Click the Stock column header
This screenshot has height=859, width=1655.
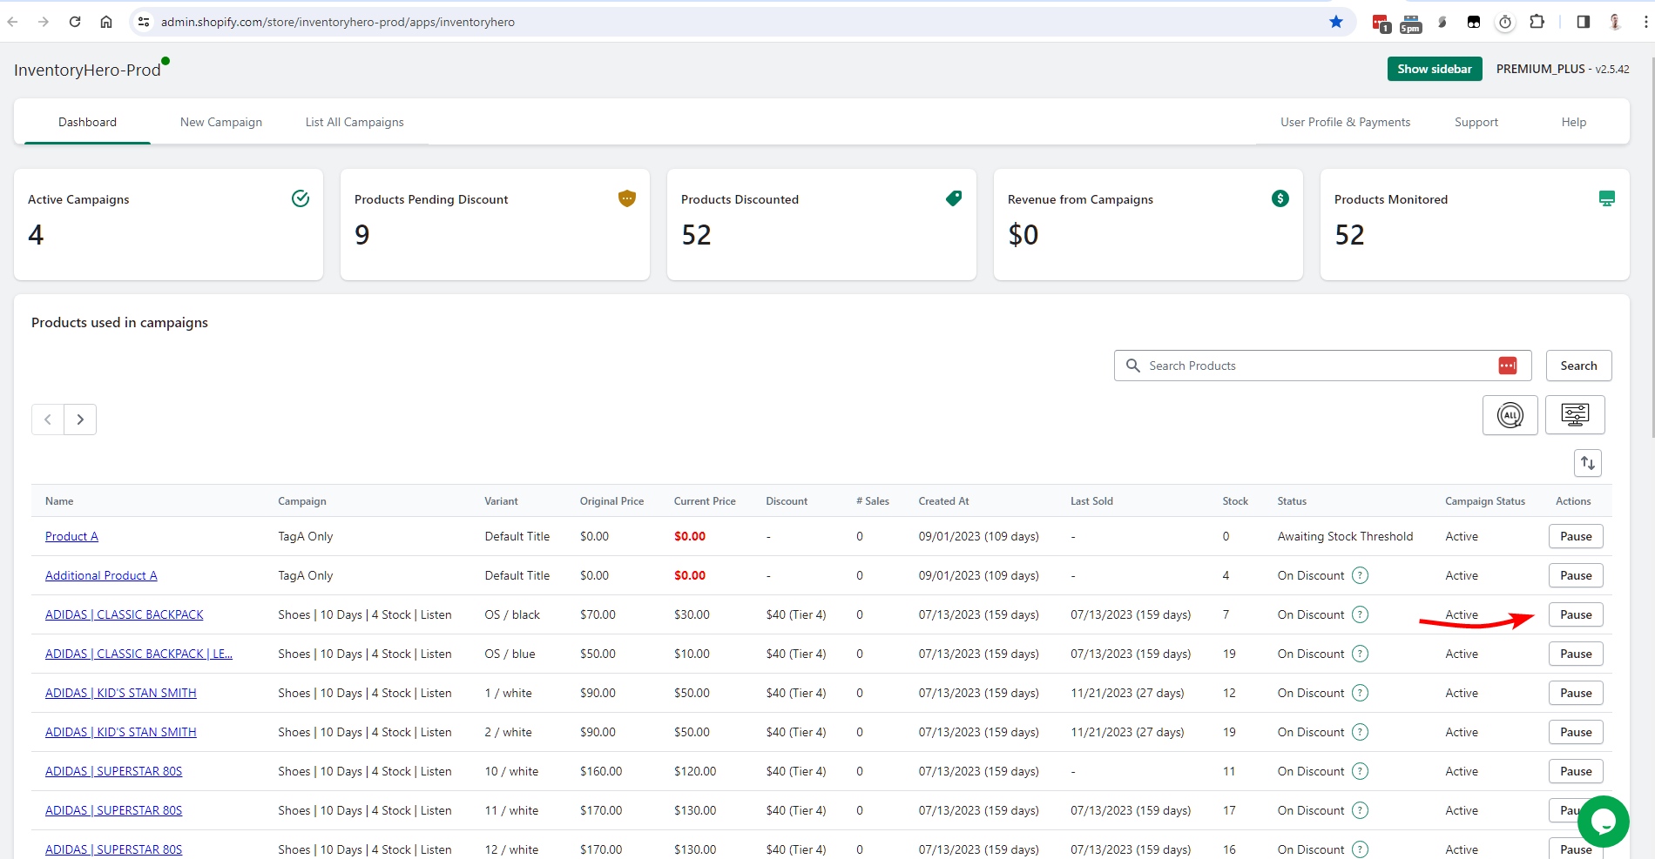click(x=1235, y=501)
